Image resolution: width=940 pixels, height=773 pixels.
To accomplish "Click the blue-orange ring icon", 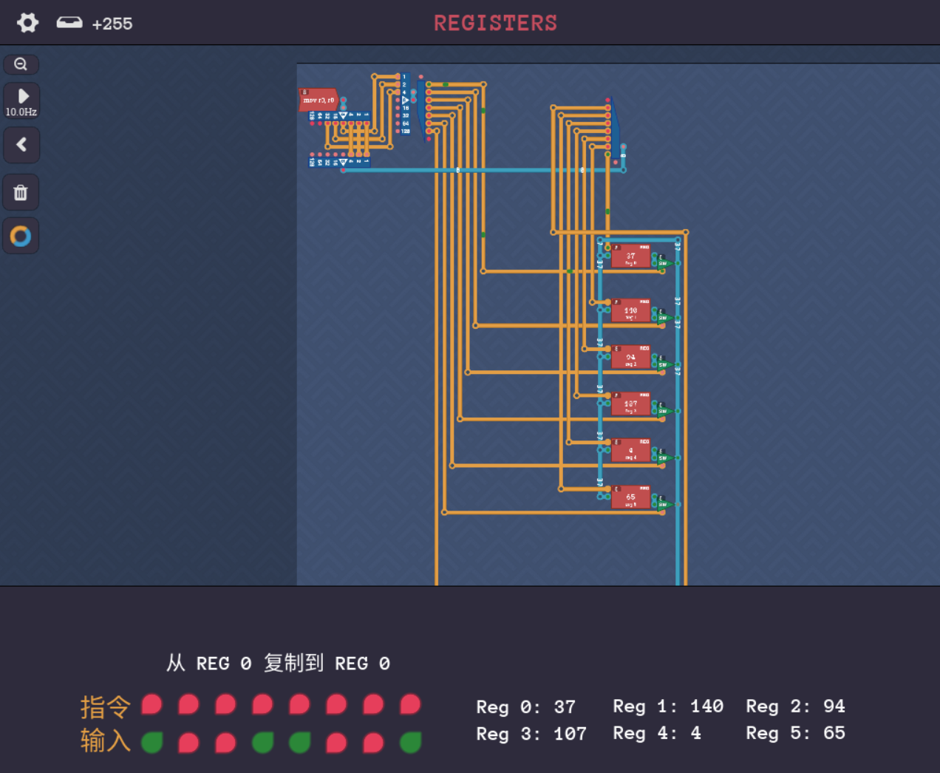I will [x=21, y=236].
